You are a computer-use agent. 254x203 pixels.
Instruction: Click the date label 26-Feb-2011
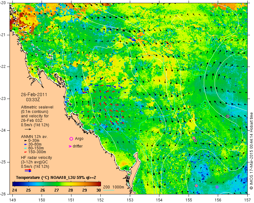click(34, 95)
